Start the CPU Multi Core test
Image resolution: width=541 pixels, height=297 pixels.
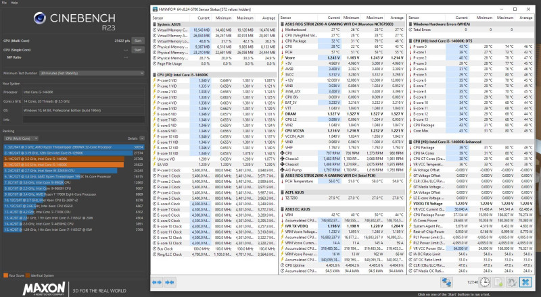pyautogui.click(x=138, y=40)
